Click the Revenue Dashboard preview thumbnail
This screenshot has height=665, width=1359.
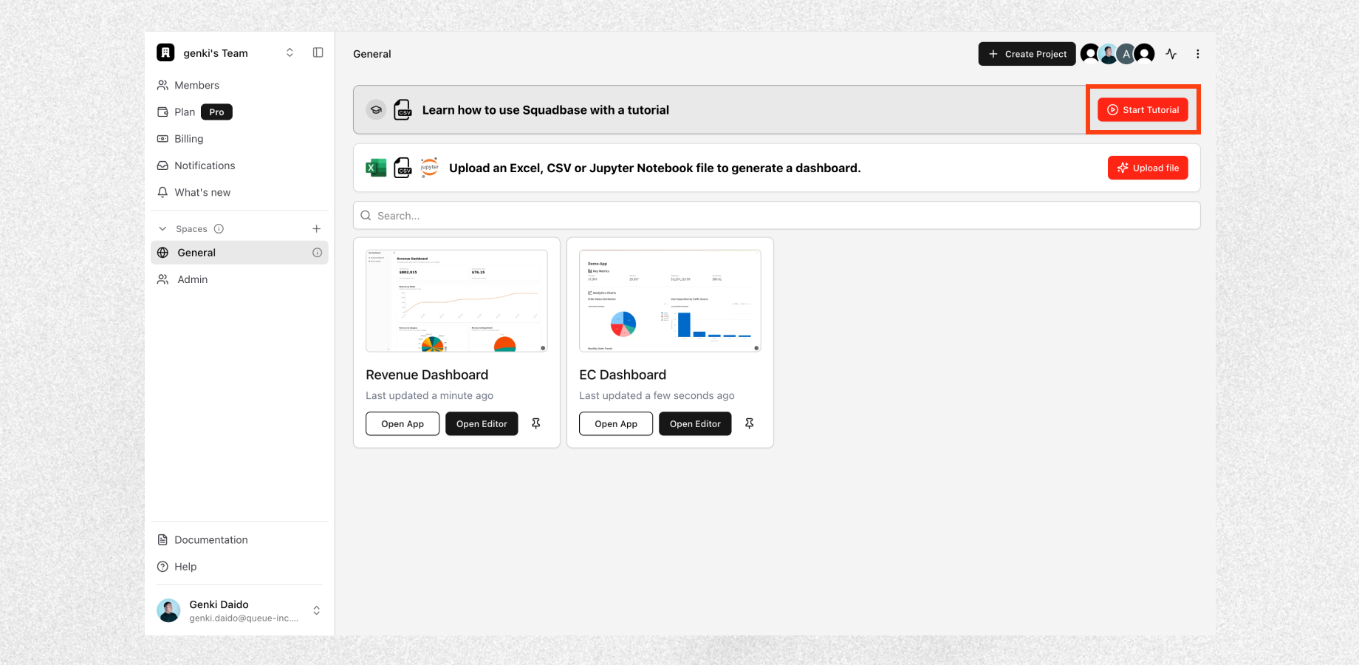(x=457, y=301)
